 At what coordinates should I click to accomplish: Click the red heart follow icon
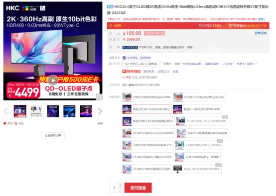click(x=5, y=123)
